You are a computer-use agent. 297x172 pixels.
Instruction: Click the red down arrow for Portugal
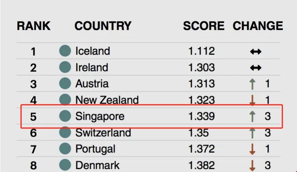click(x=253, y=149)
